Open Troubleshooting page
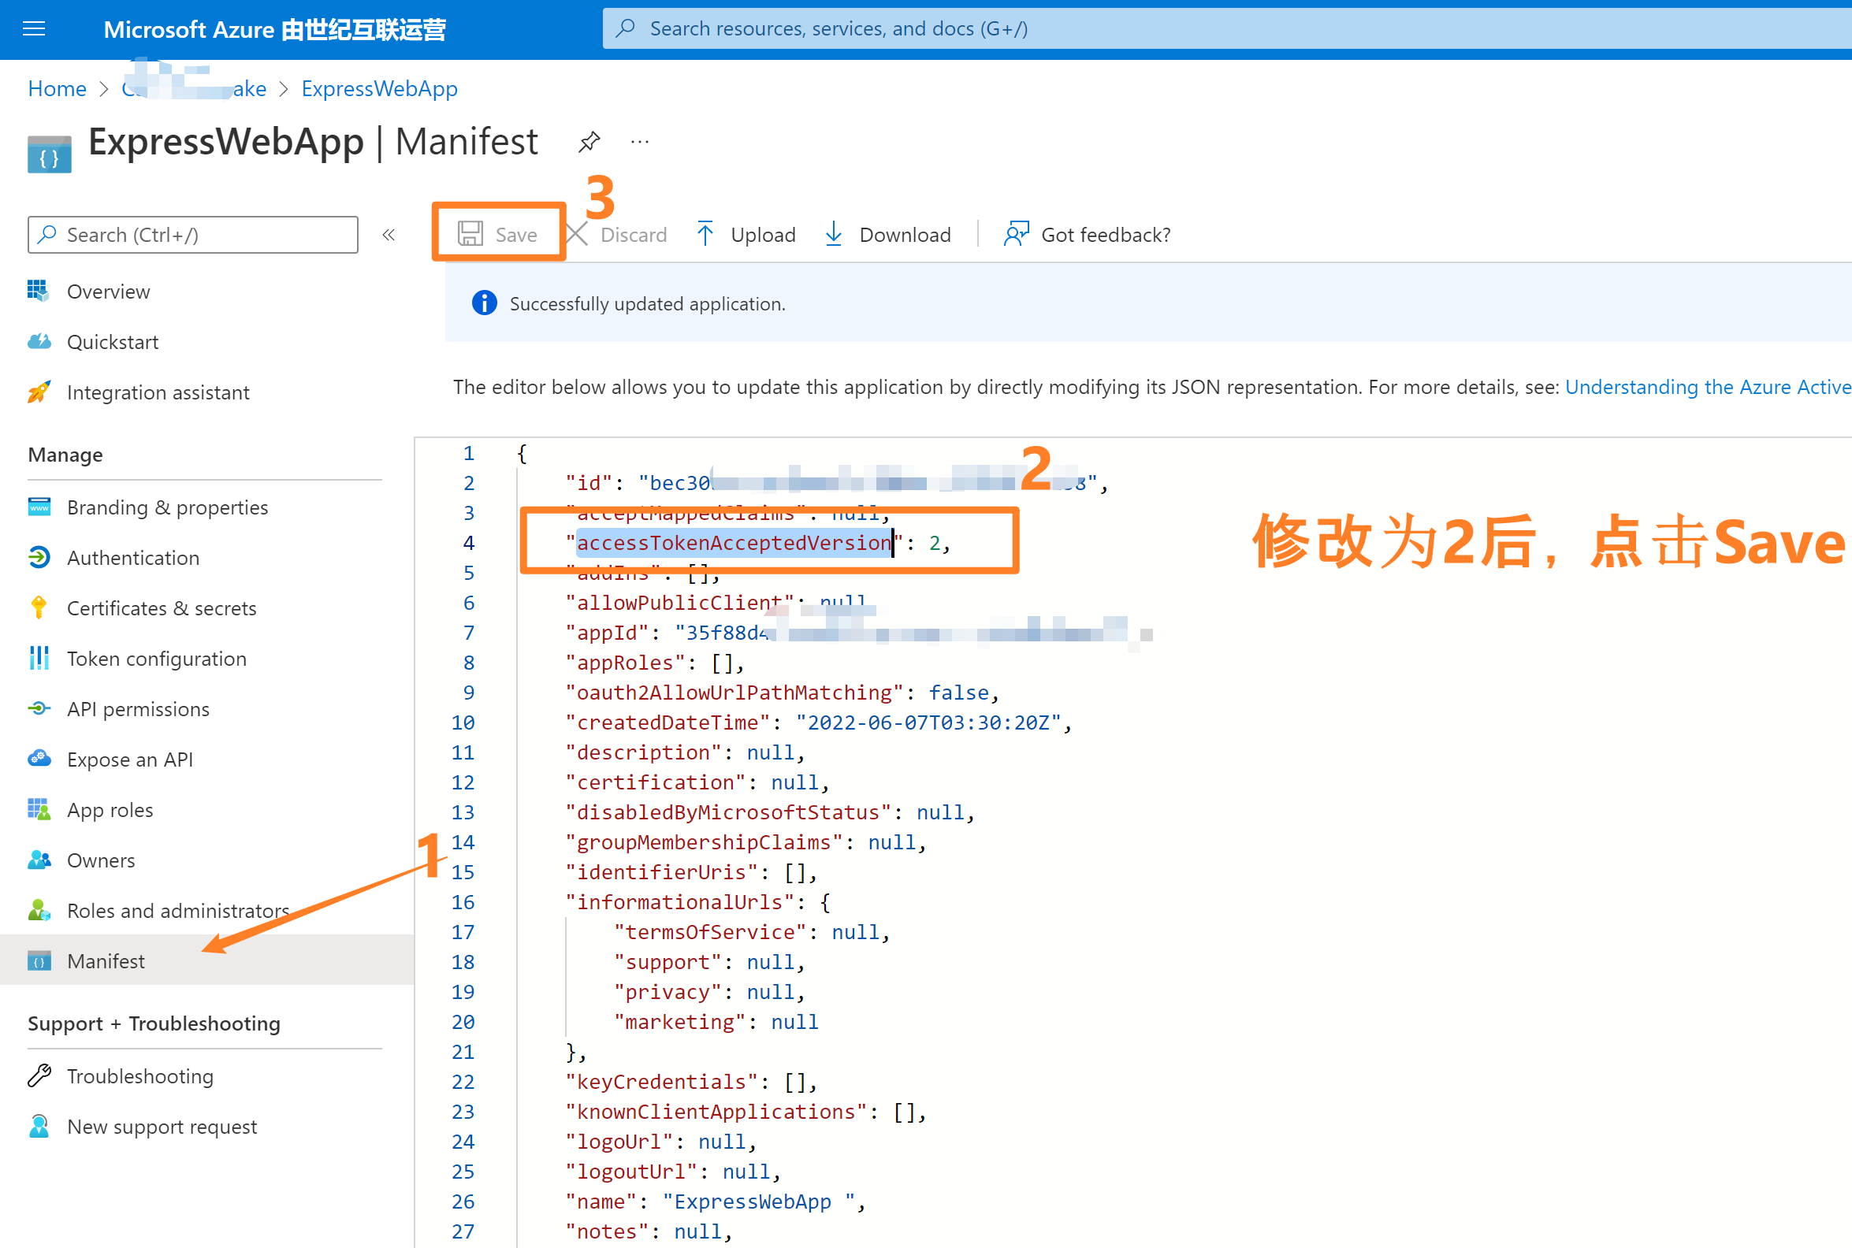Viewport: 1852px width, 1248px height. click(x=140, y=1076)
